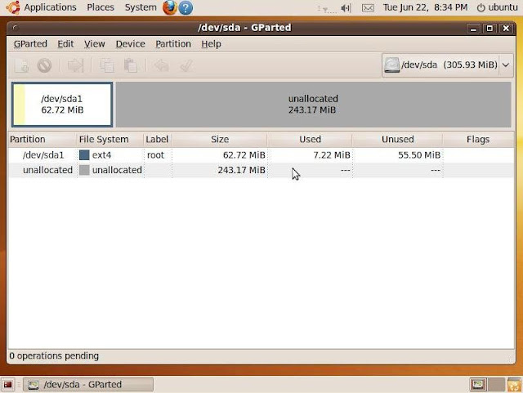This screenshot has width=523, height=393.
Task: Click the 62.72 MiB size cell
Action: pos(244,155)
